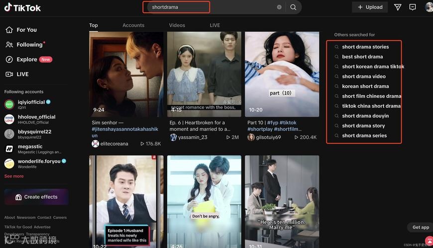Click the iqiyiofficial account avatar
Screen dimensions: 433x248
point(9,104)
